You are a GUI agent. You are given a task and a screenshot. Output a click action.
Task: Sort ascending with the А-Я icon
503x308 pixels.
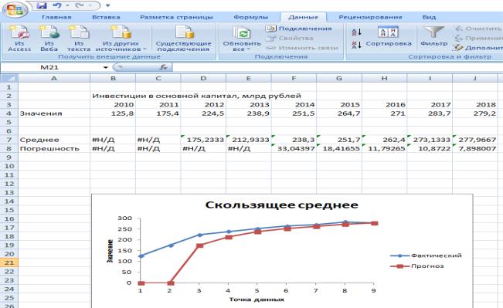(x=356, y=32)
